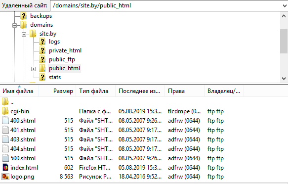Click the tree scrollbar up arrow

coord(284,16)
